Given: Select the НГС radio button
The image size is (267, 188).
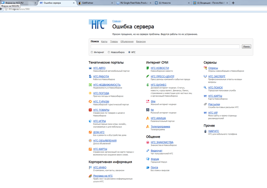Looking at the screenshot, I should pos(129,52).
